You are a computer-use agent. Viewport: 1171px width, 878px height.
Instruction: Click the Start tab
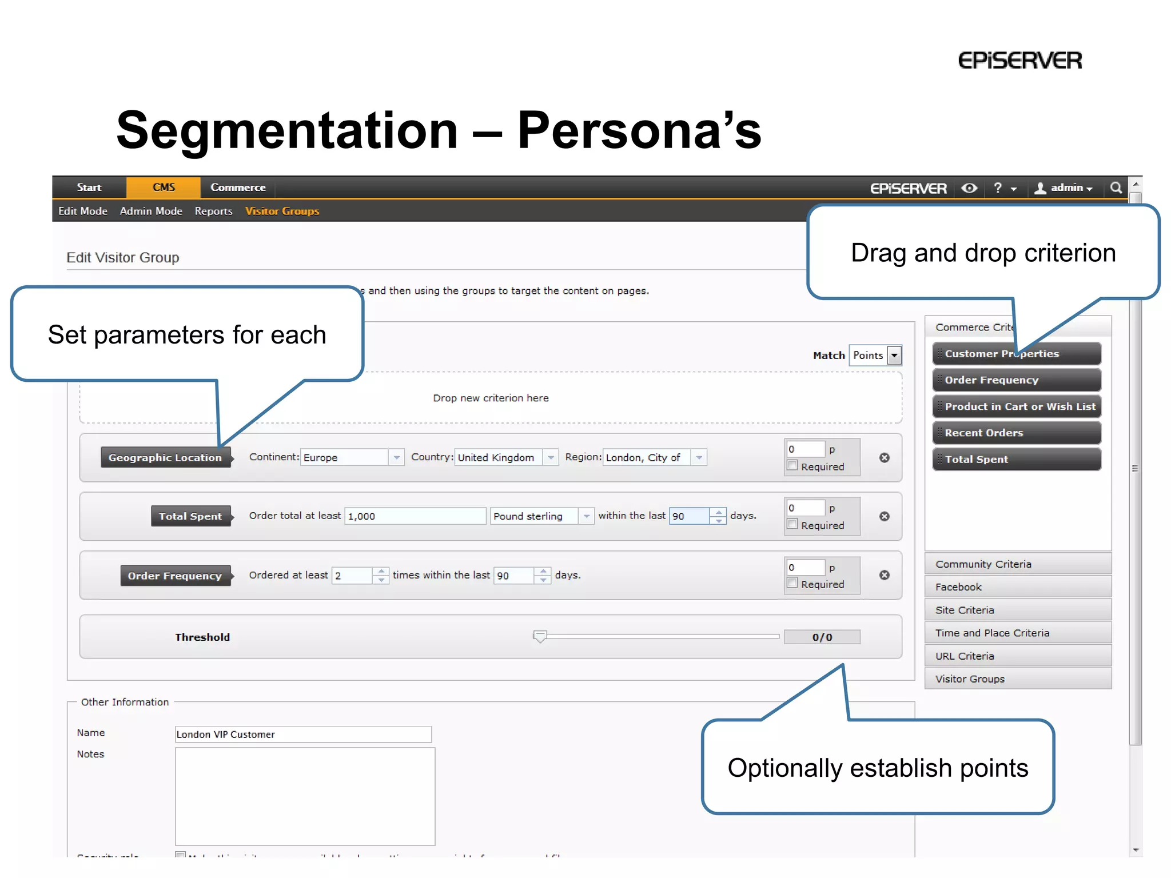[89, 187]
